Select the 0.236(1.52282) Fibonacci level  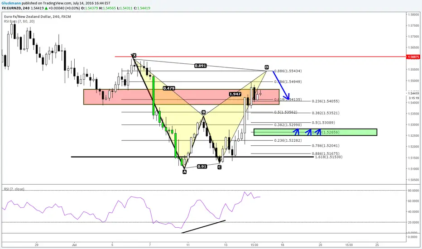(x=288, y=140)
